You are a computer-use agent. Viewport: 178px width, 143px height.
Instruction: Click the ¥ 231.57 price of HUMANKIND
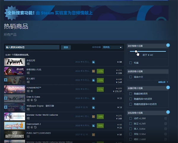click(117, 91)
